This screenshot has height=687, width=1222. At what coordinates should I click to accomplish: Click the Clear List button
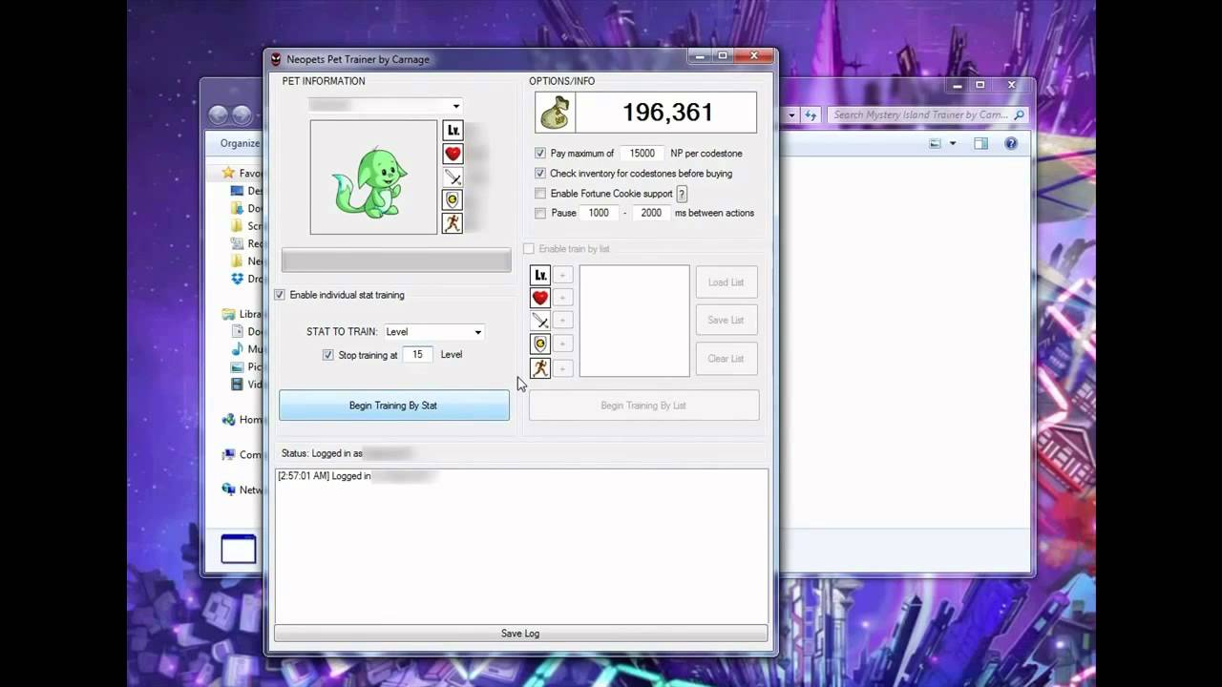727,359
